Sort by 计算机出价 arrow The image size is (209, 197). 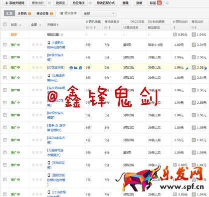pos(174,28)
